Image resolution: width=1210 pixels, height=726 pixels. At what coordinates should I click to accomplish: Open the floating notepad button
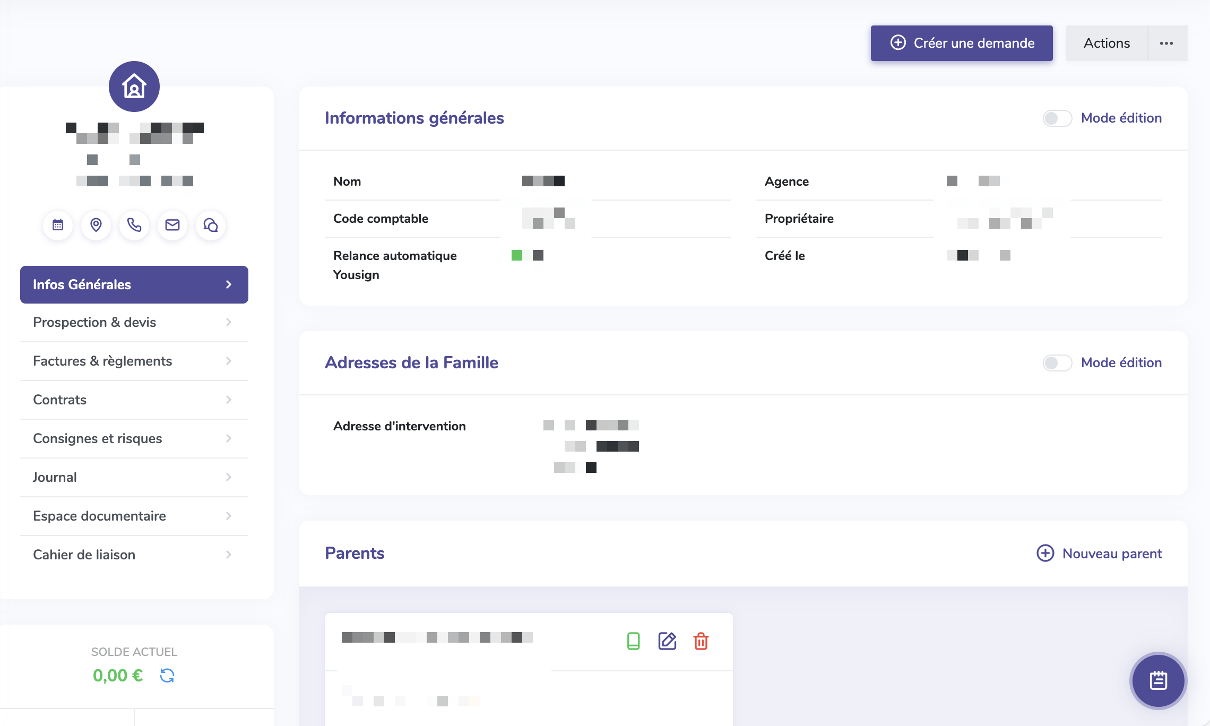(x=1158, y=680)
